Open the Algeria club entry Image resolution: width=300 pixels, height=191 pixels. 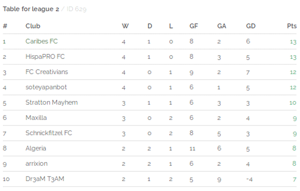tap(36, 148)
